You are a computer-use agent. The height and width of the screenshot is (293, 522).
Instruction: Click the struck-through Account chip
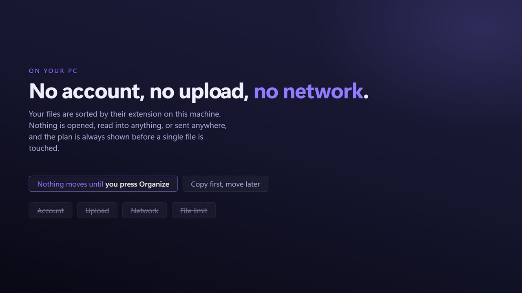pyautogui.click(x=51, y=210)
